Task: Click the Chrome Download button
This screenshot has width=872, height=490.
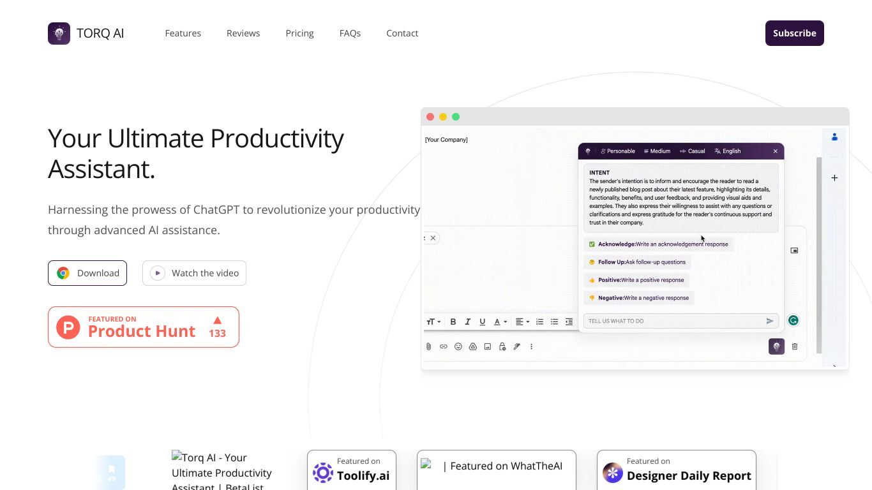Action: [x=87, y=273]
